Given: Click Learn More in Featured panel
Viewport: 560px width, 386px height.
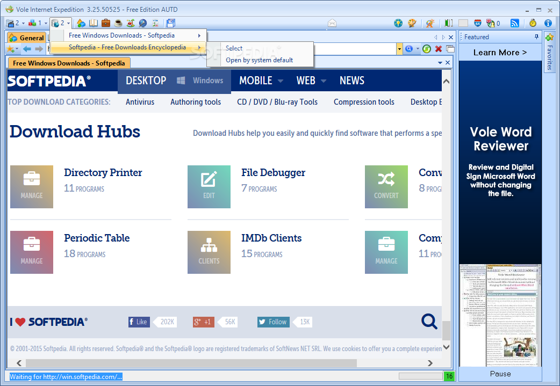Looking at the screenshot, I should pyautogui.click(x=500, y=53).
